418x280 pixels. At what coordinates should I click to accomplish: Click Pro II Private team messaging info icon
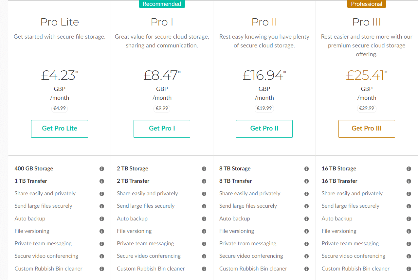307,244
